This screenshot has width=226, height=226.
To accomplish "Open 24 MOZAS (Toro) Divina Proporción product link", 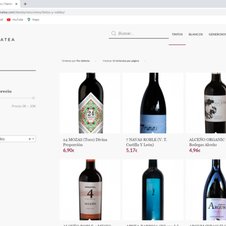I will [85, 142].
